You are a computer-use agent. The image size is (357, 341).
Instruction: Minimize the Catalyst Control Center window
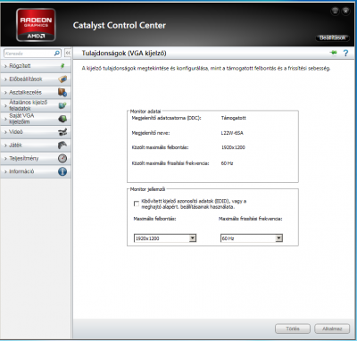pos(335,12)
